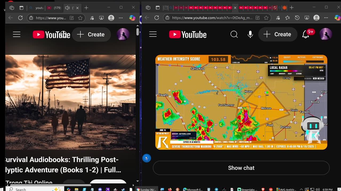Open browser profile icon in right toolbar
The height and width of the screenshot is (191, 341).
point(316,18)
